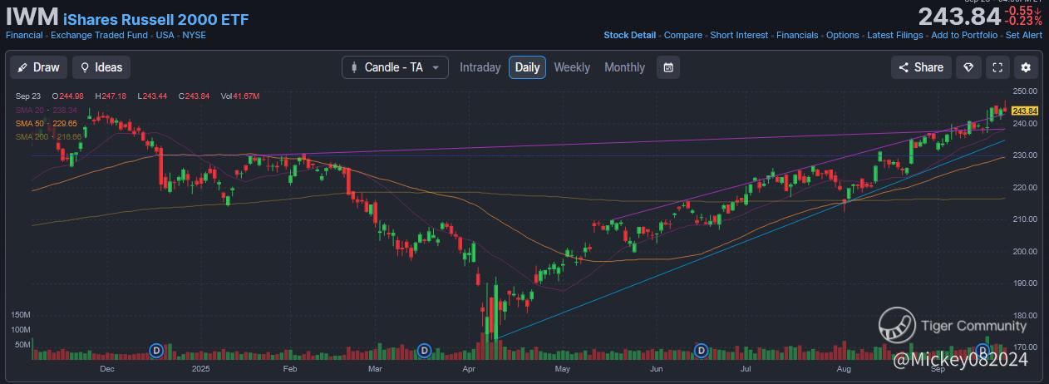Open the Compare link
1049x384 pixels.
[682, 36]
